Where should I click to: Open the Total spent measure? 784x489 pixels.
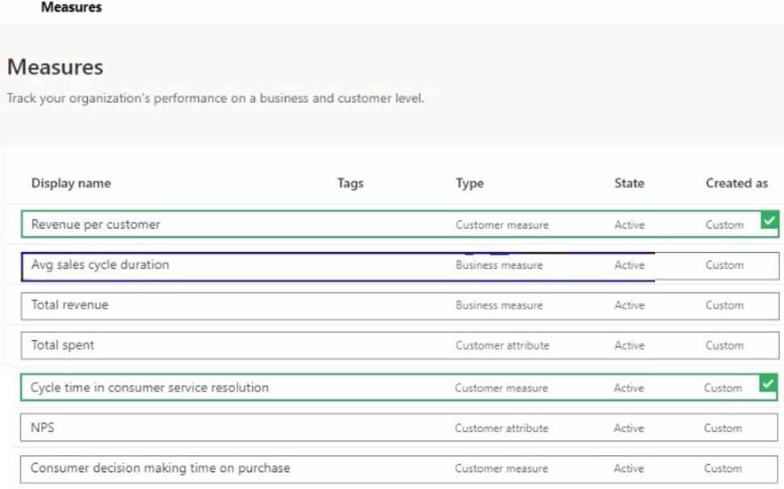[63, 346]
